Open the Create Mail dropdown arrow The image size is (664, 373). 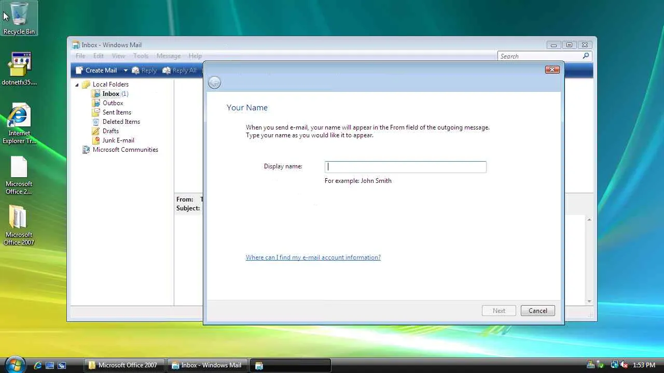(x=126, y=70)
